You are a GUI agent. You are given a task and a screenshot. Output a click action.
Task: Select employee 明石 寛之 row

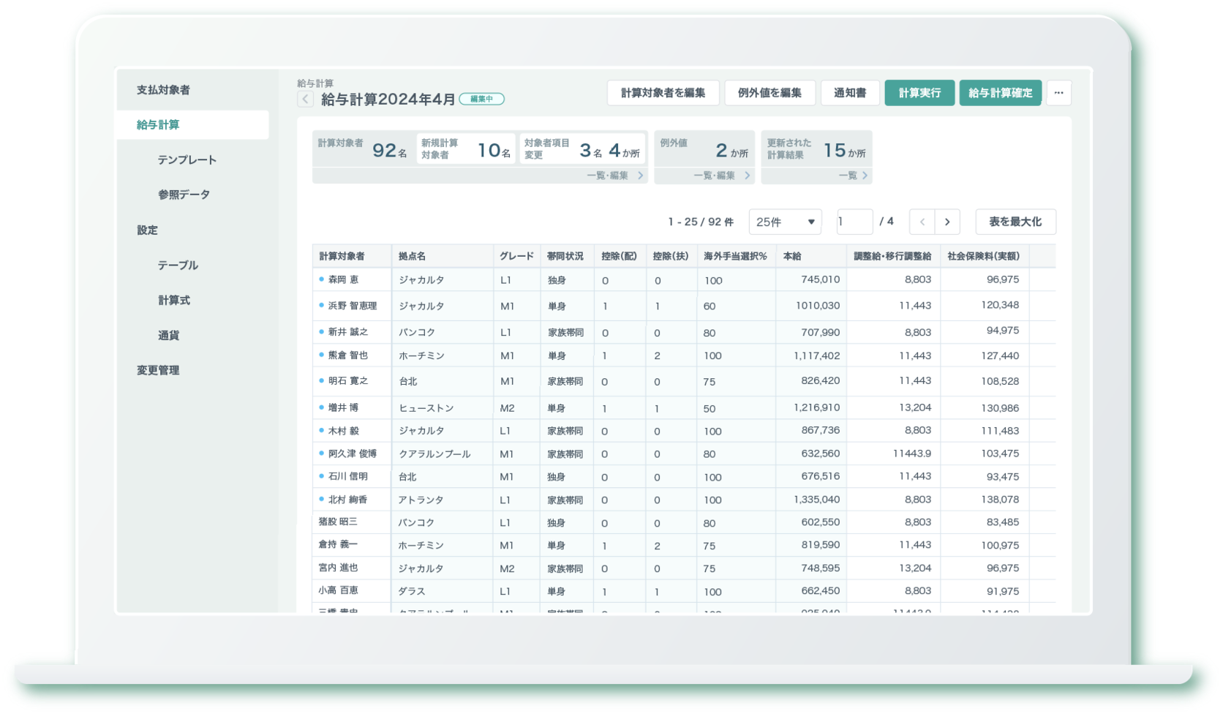pyautogui.click(x=684, y=381)
